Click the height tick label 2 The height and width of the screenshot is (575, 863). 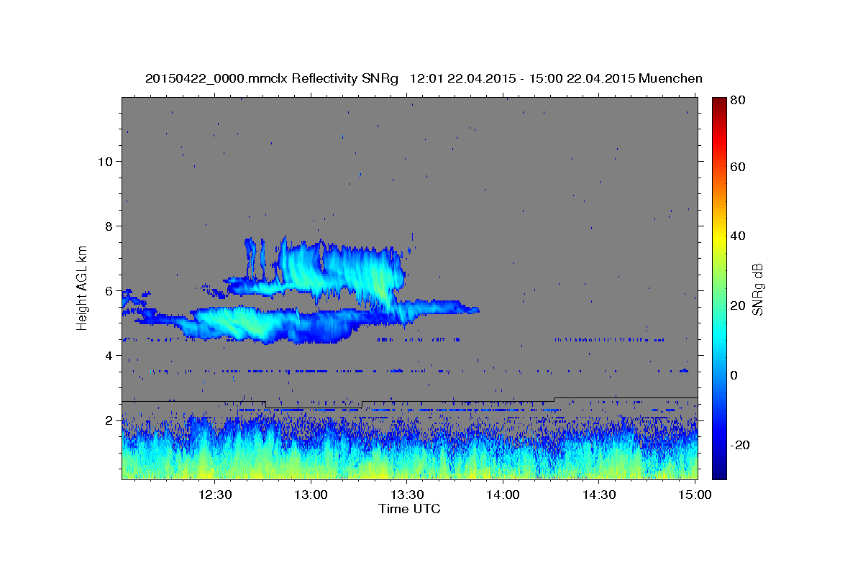pos(109,420)
